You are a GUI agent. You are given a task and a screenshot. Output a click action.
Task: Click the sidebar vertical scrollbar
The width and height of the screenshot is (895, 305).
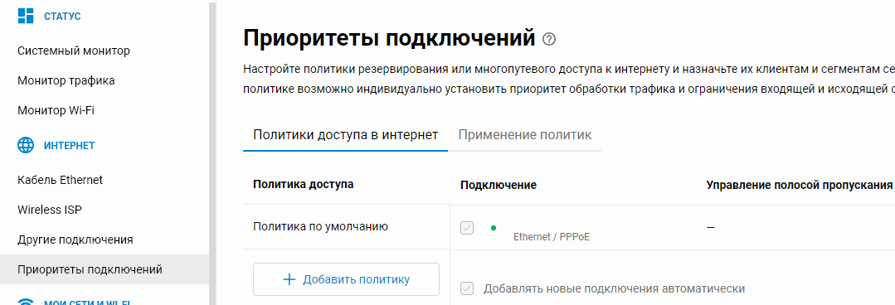(x=213, y=152)
